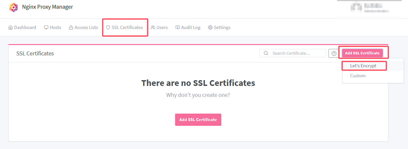Click the shield icon for SSL Certificates
408x149 pixels.
[108, 28]
